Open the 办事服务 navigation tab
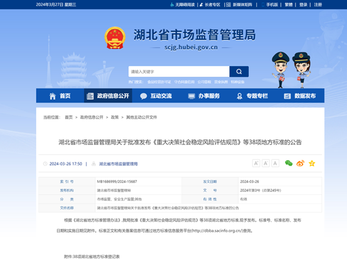Image resolution: width=347 pixels, height=260 pixels. [204, 96]
